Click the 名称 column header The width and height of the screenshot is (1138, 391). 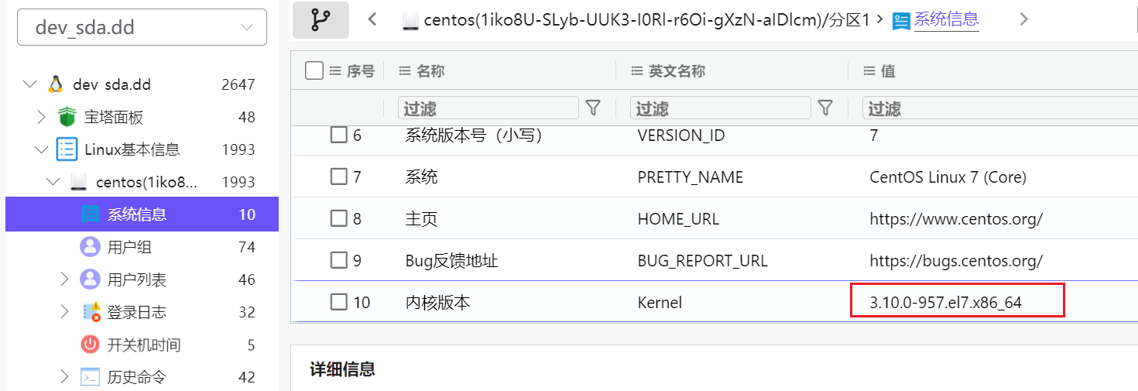point(430,71)
